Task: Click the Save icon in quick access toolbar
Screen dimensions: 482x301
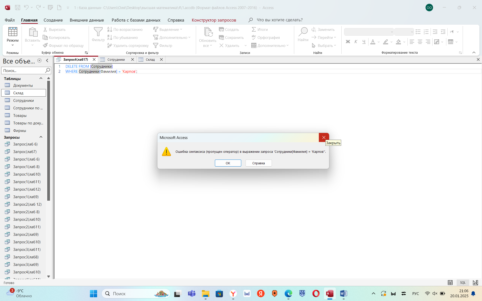Action: [x=18, y=8]
